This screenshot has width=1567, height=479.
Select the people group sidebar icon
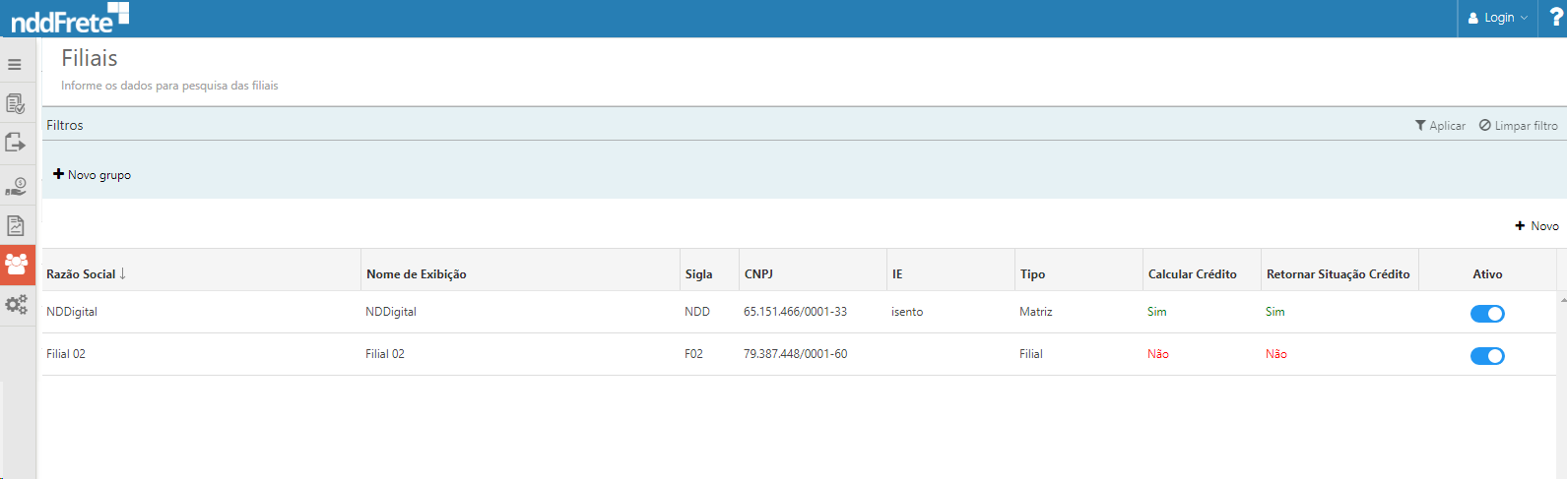click(17, 265)
